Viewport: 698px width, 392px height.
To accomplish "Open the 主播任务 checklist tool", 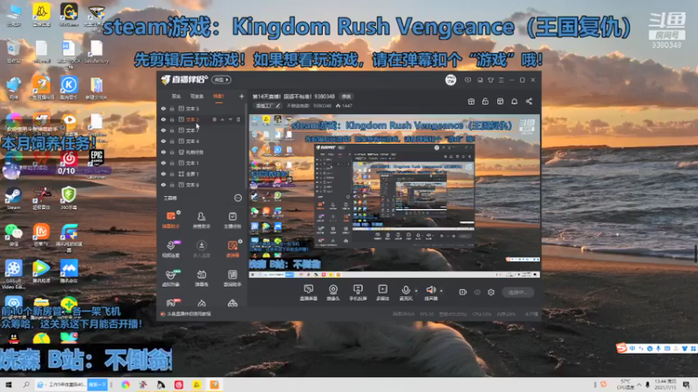I will pyautogui.click(x=232, y=220).
